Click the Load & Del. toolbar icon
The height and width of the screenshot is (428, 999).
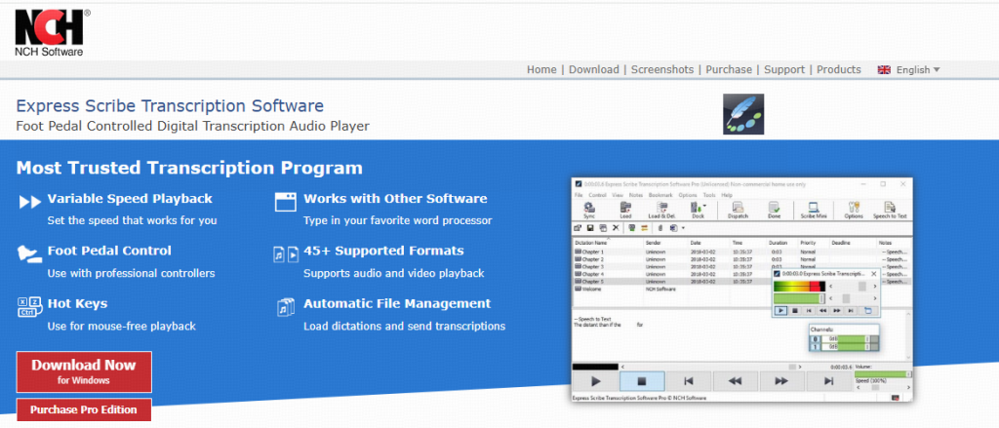point(662,210)
